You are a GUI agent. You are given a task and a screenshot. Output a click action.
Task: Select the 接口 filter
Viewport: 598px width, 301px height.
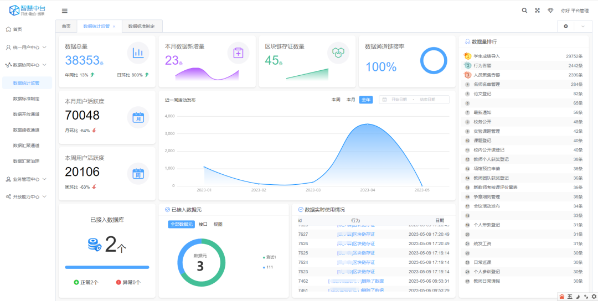(203, 225)
